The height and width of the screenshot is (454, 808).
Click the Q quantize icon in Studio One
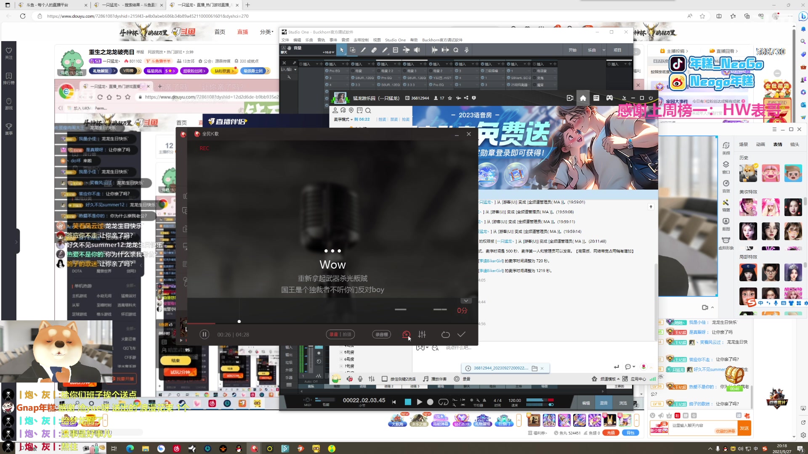tap(456, 50)
